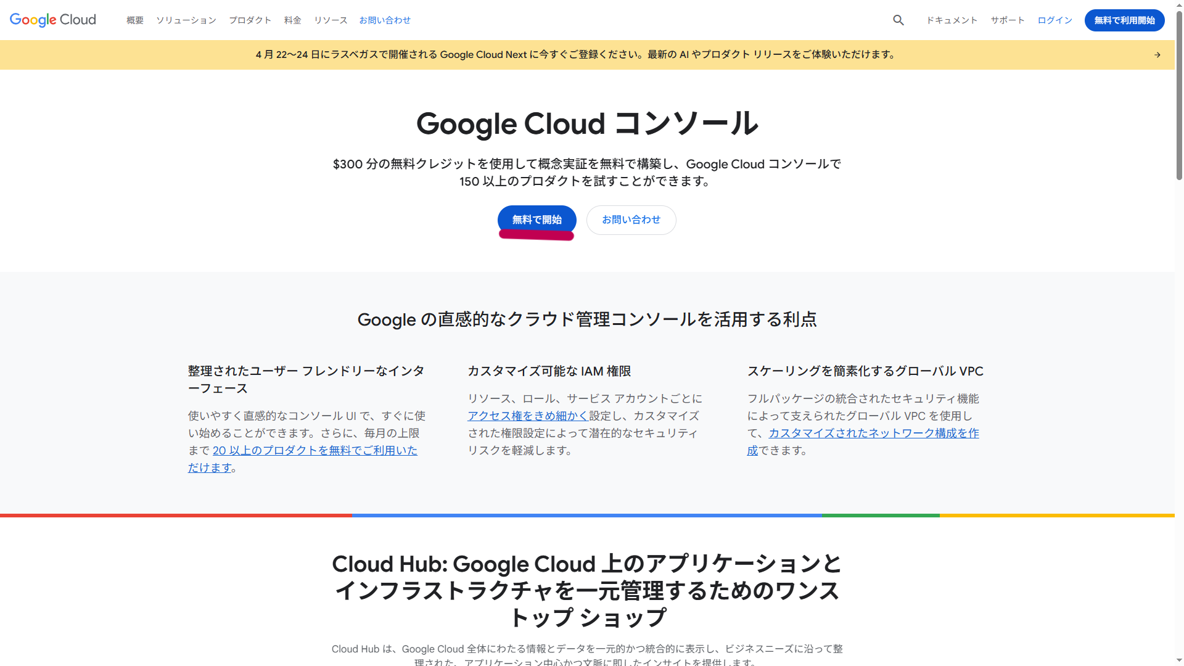Viewport: 1184px width, 666px height.
Task: Click the Google Cloud logo
Action: 53,20
